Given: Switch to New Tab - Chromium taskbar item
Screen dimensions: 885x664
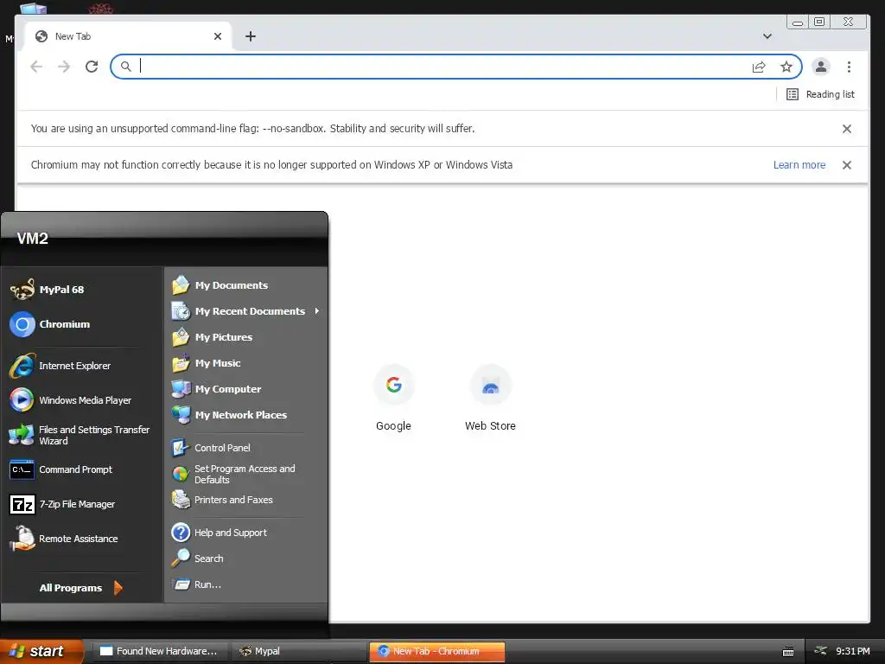Looking at the screenshot, I should [436, 652].
